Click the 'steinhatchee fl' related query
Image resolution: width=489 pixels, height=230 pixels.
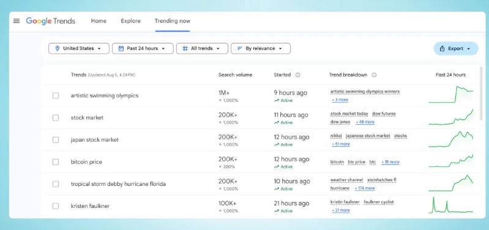tap(382, 180)
